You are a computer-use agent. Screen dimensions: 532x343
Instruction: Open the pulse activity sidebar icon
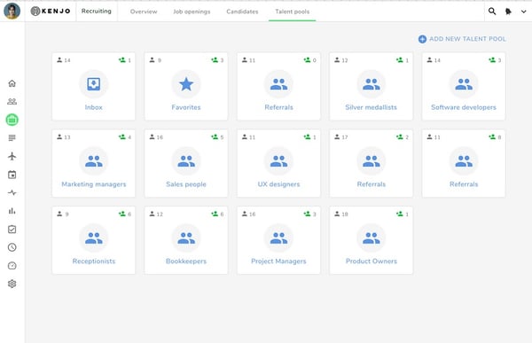[x=12, y=192]
